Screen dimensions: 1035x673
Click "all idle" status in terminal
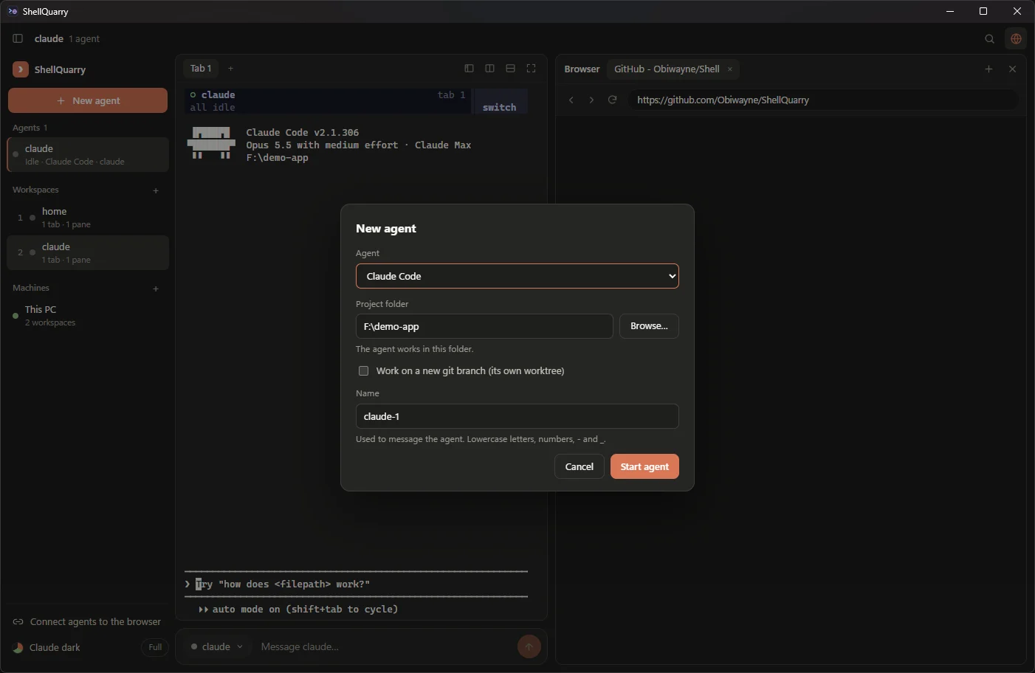[213, 108]
